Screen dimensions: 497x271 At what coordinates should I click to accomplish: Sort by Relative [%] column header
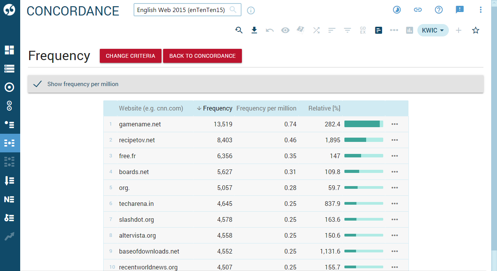point(324,109)
